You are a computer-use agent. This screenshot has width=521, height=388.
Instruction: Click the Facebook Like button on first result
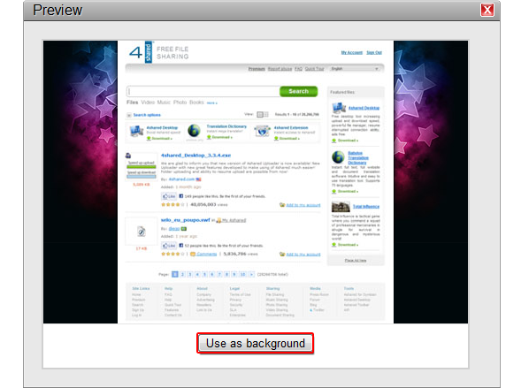point(169,196)
